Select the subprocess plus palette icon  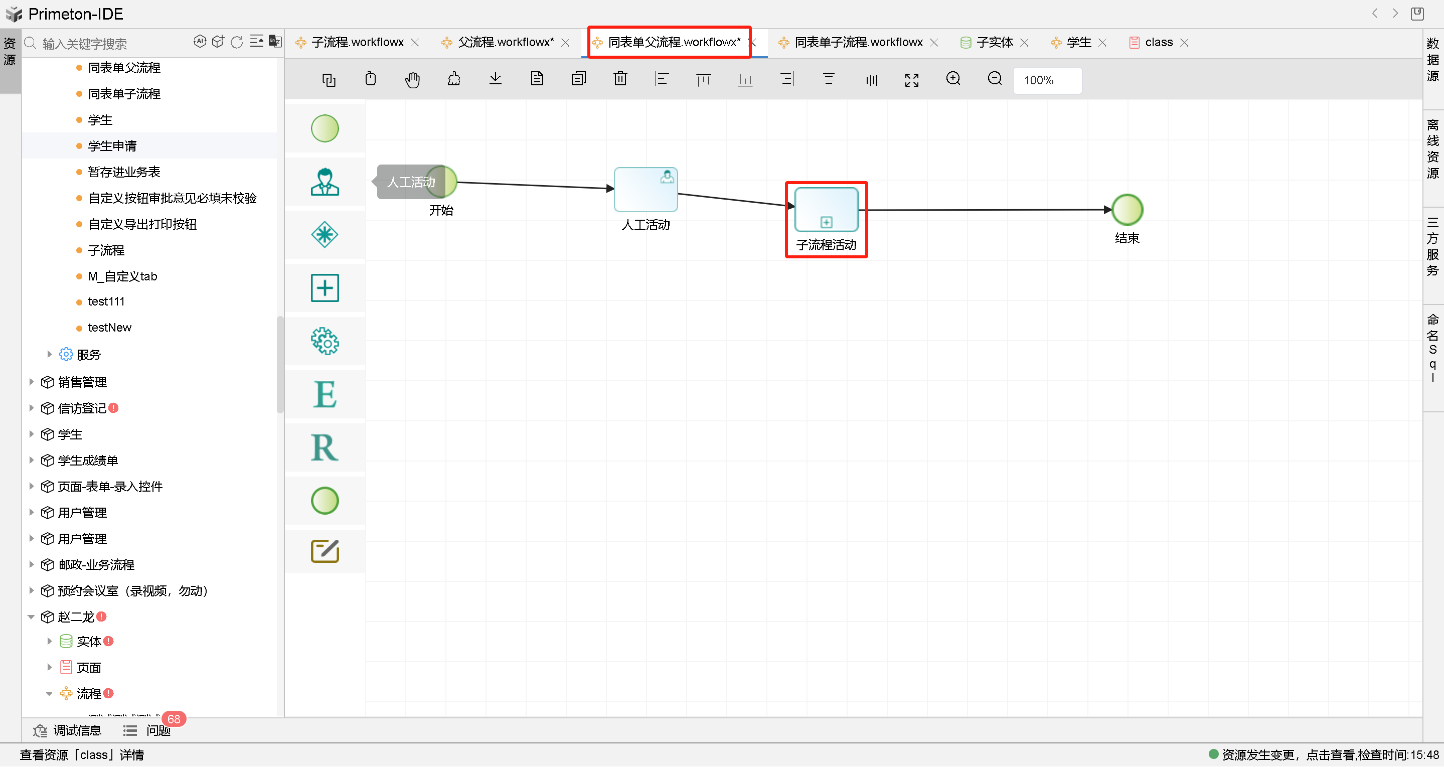pos(325,288)
